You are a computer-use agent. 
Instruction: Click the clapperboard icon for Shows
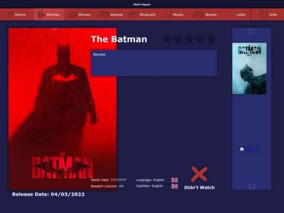(73, 15)
